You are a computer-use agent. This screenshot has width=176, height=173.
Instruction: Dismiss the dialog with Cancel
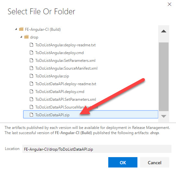(155, 162)
